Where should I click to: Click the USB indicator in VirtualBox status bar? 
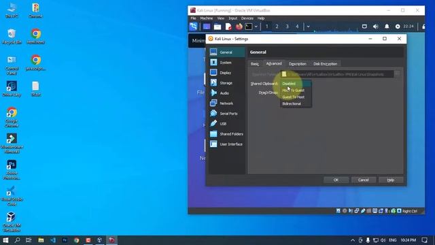click(x=363, y=211)
